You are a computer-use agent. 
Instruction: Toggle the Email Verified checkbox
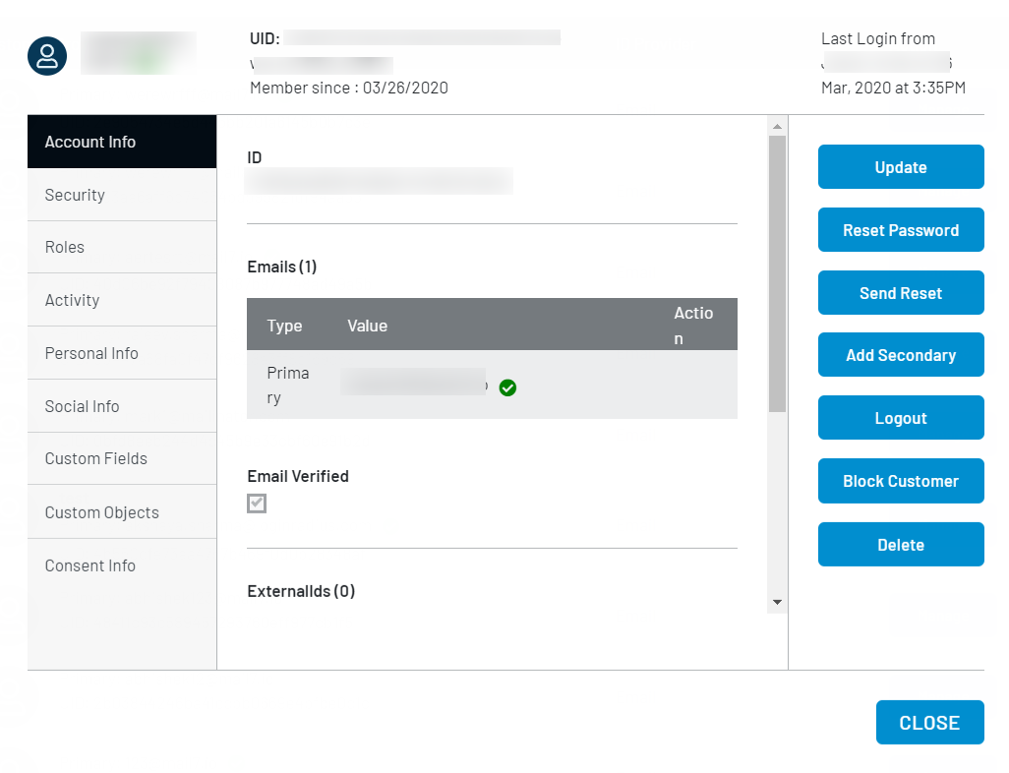click(x=257, y=504)
